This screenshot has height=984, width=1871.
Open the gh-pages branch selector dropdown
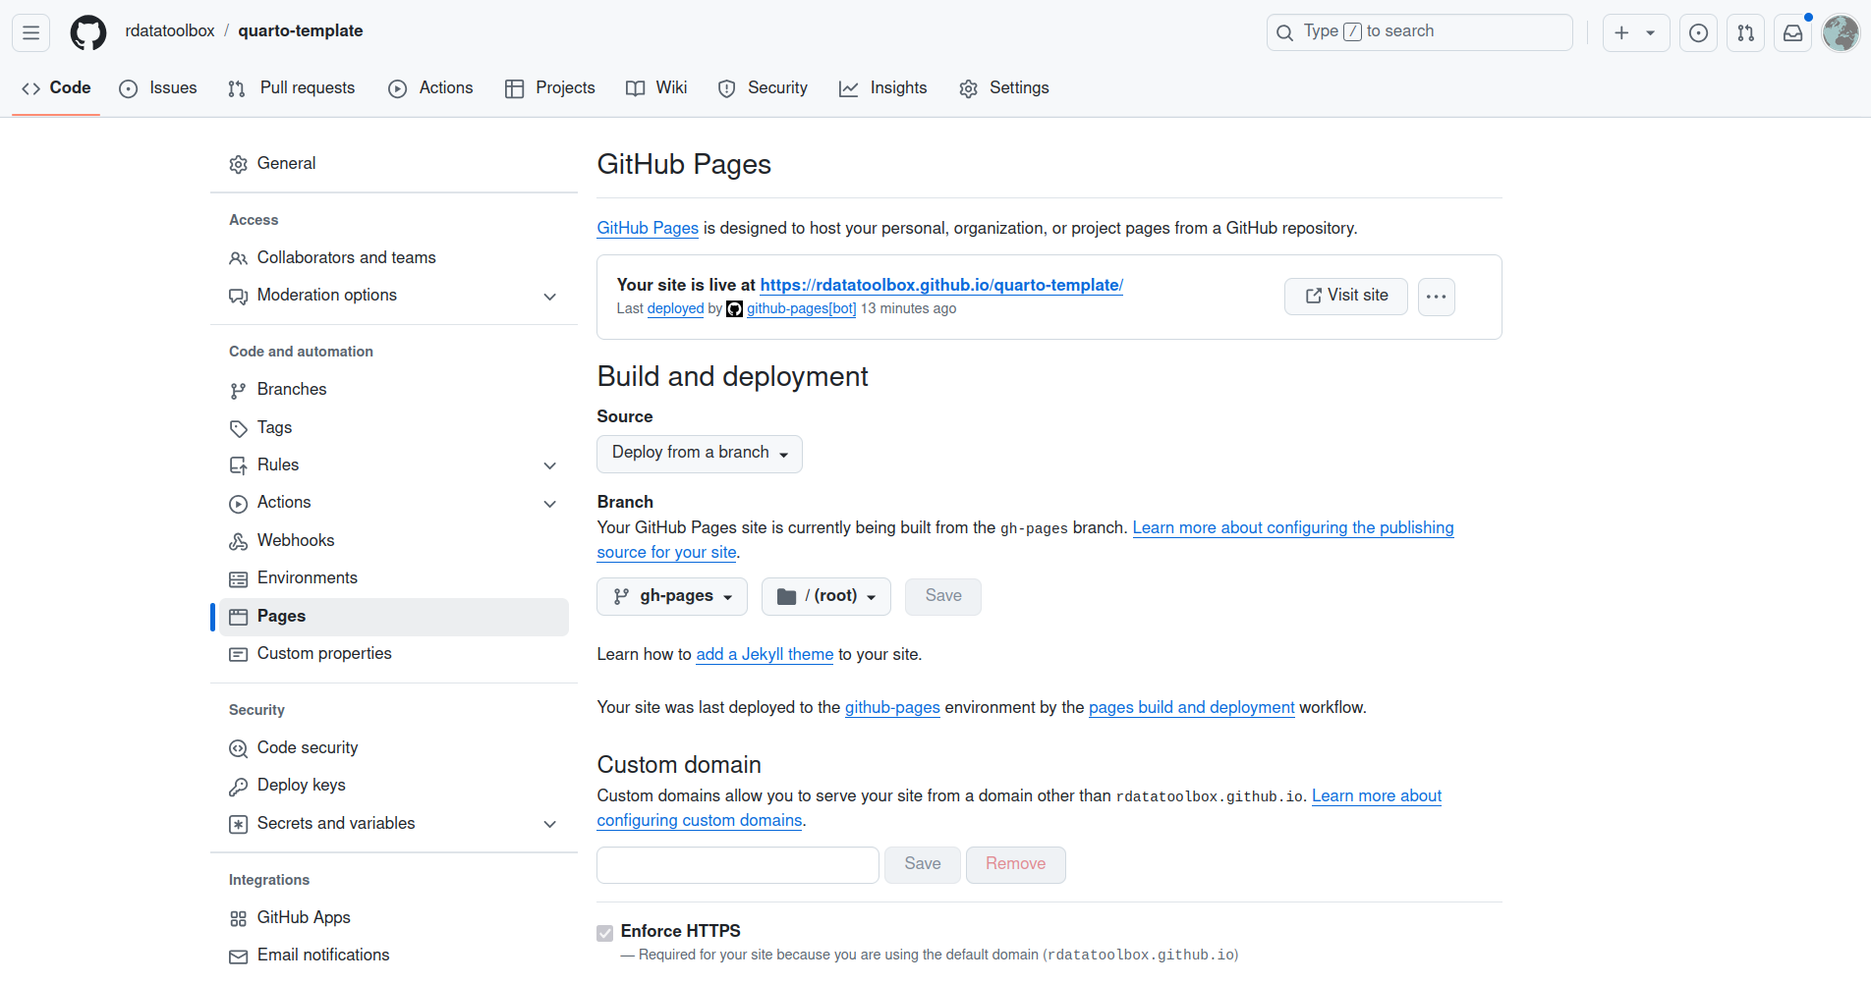click(672, 596)
